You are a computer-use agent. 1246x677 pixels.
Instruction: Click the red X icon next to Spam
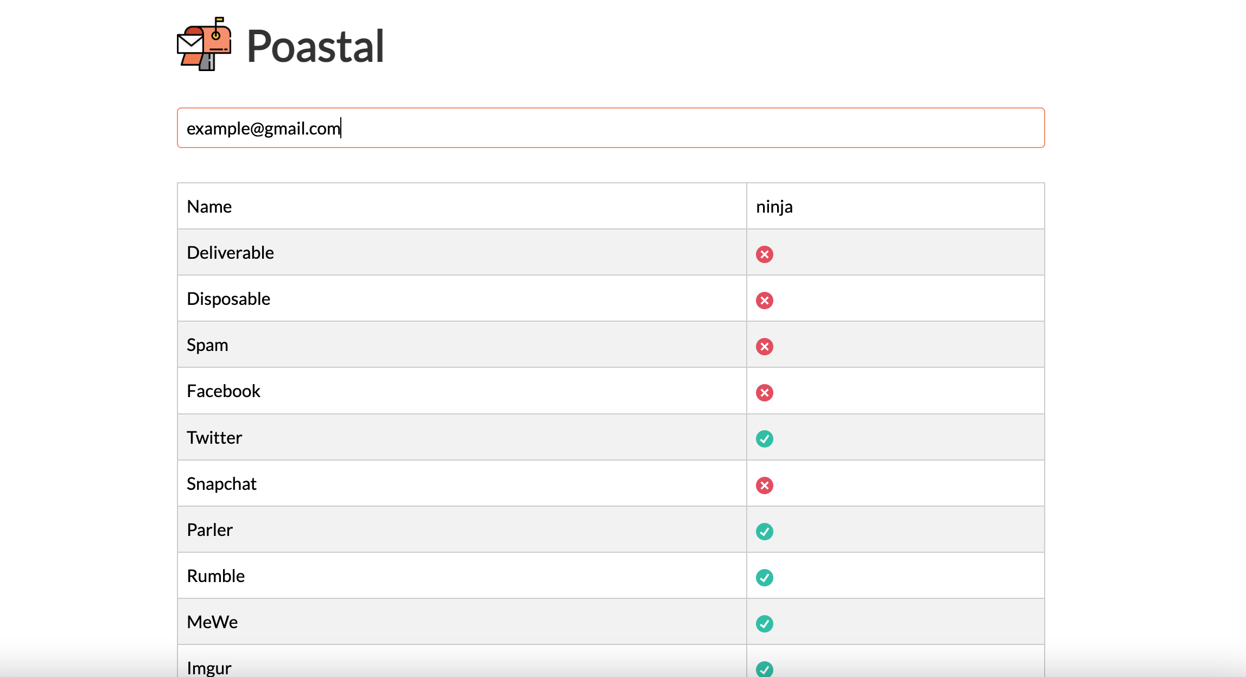[x=765, y=346]
